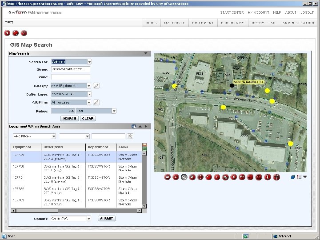Open the ADMINISTRATION menu tab
The height and width of the screenshot is (240, 320).
298,23
